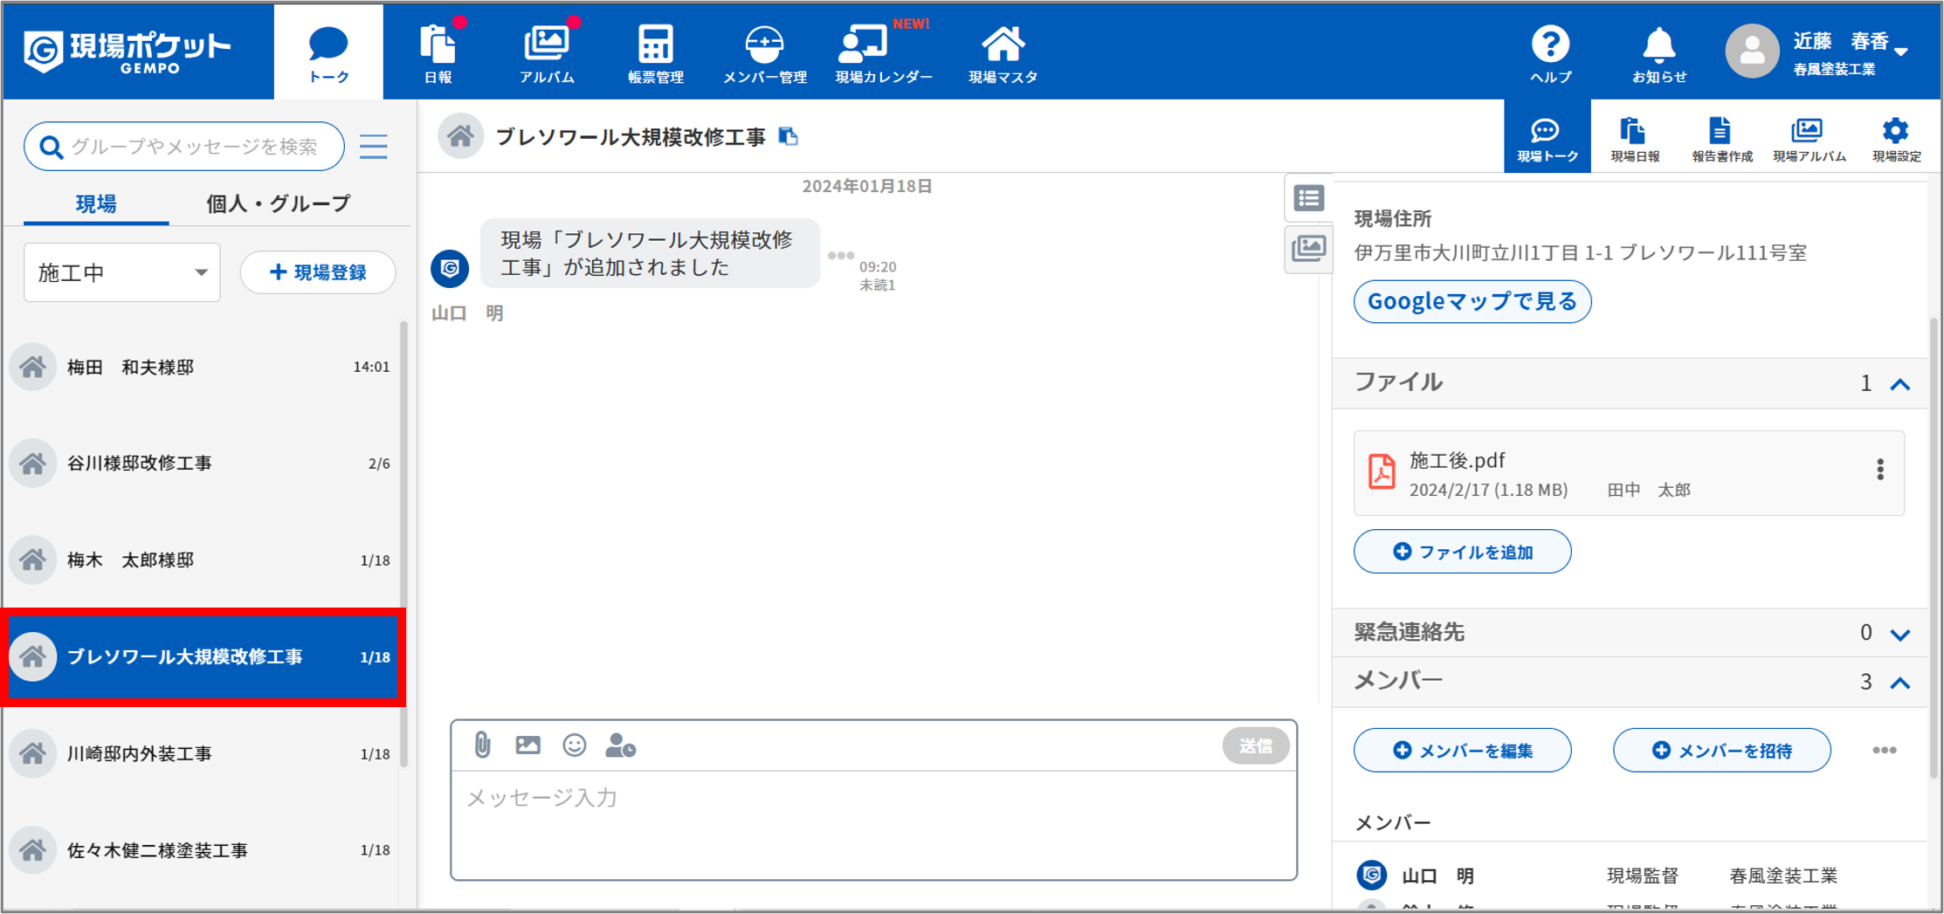
Task: Open 現場カレンダー in top navigation
Action: pos(883,53)
